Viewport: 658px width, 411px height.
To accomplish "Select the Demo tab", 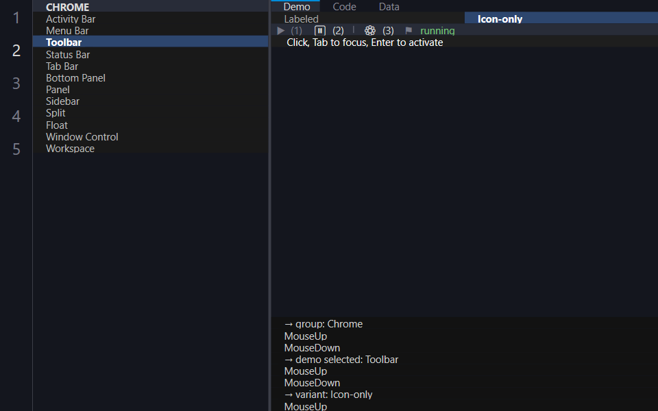I will (x=296, y=6).
